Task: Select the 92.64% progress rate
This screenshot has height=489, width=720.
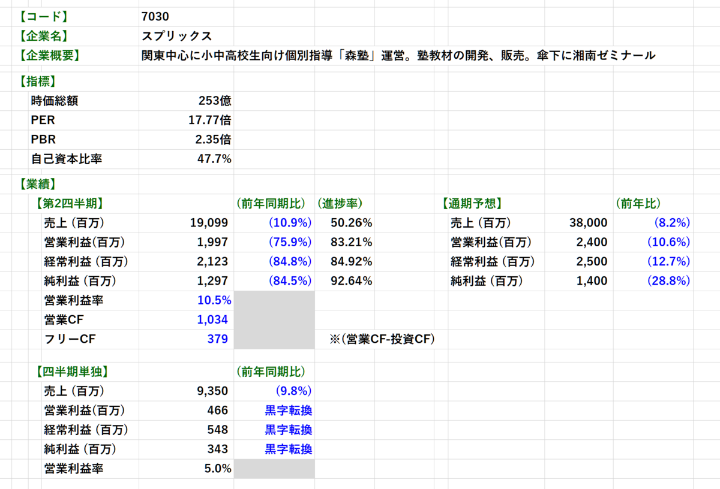Action: [x=351, y=280]
